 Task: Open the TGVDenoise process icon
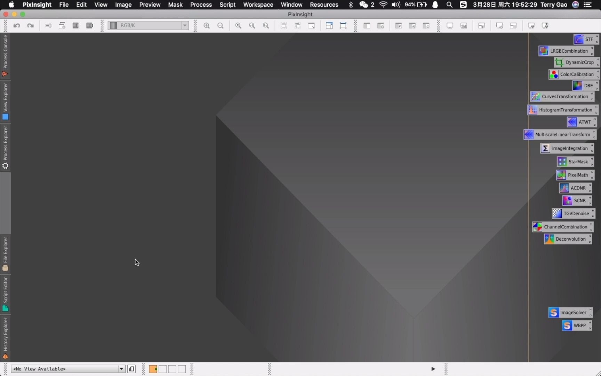coord(573,213)
